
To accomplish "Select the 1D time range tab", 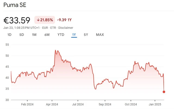I will tap(10, 35).
